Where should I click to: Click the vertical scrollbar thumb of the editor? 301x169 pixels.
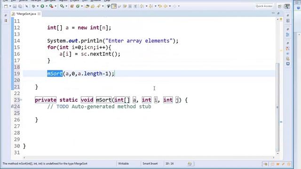pyautogui.click(x=277, y=107)
